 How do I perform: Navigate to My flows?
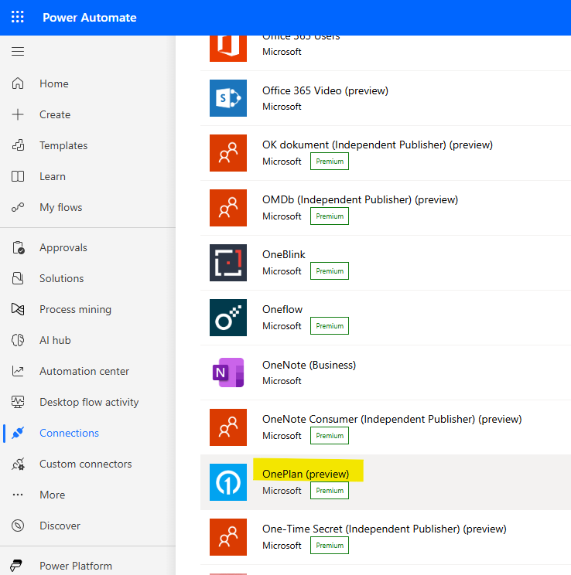60,207
